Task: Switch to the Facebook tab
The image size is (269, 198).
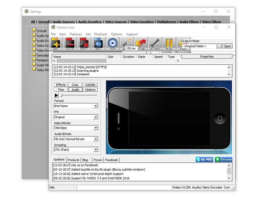Action: [112, 160]
